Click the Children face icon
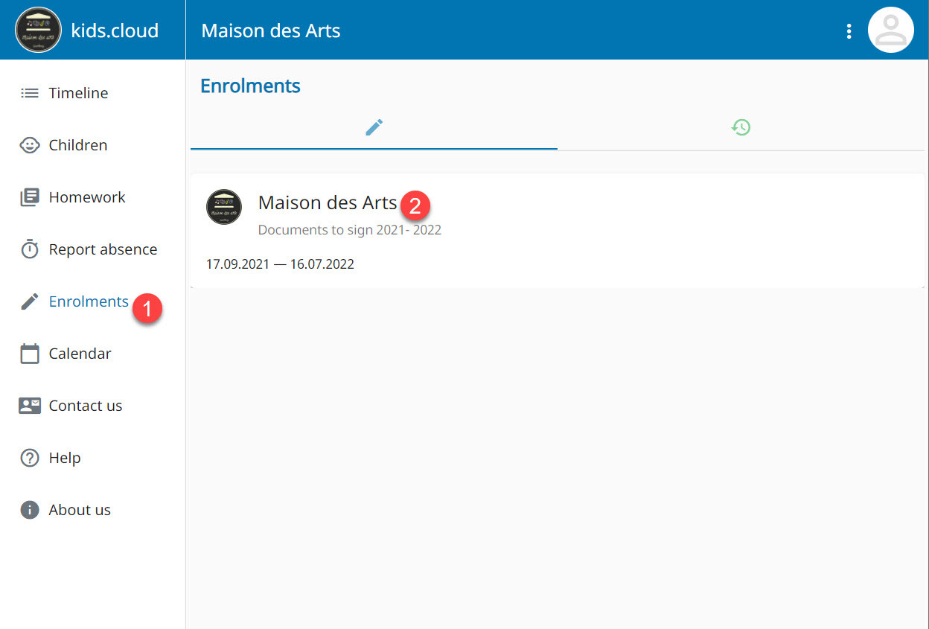The height and width of the screenshot is (629, 929). pos(29,145)
